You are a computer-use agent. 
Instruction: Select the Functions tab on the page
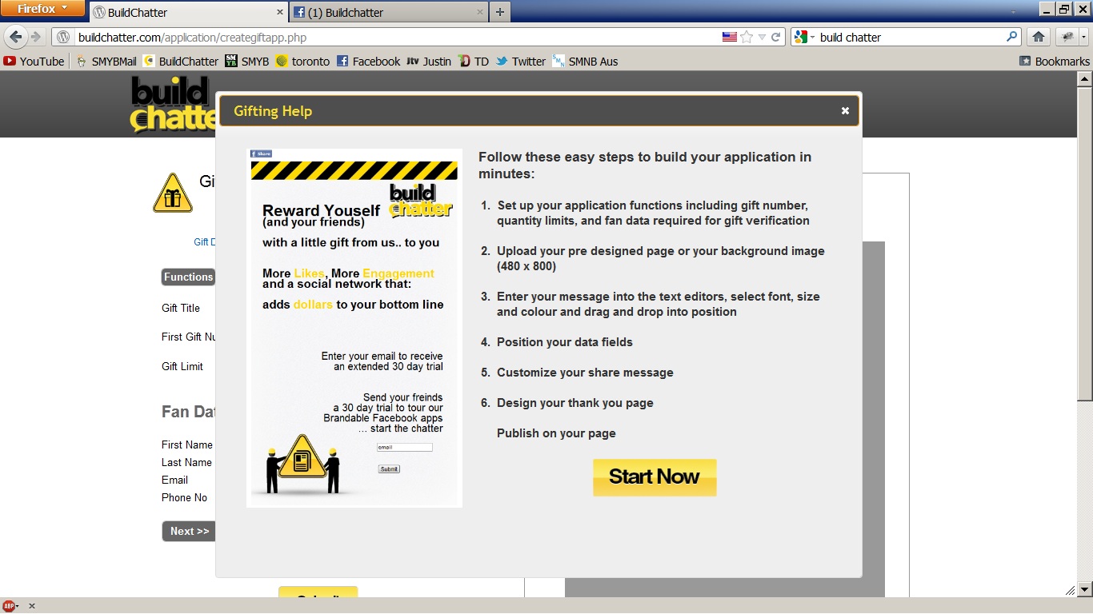pyautogui.click(x=188, y=277)
